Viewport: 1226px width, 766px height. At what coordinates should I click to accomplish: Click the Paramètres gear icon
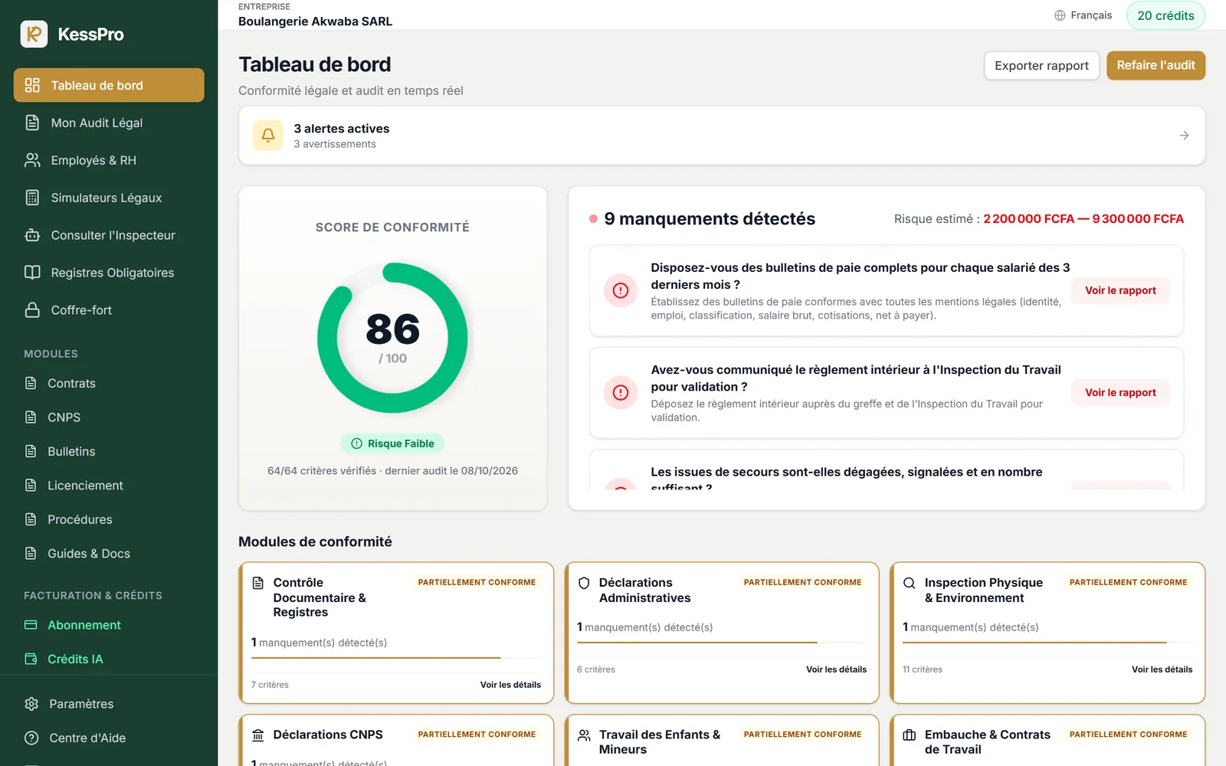(31, 704)
